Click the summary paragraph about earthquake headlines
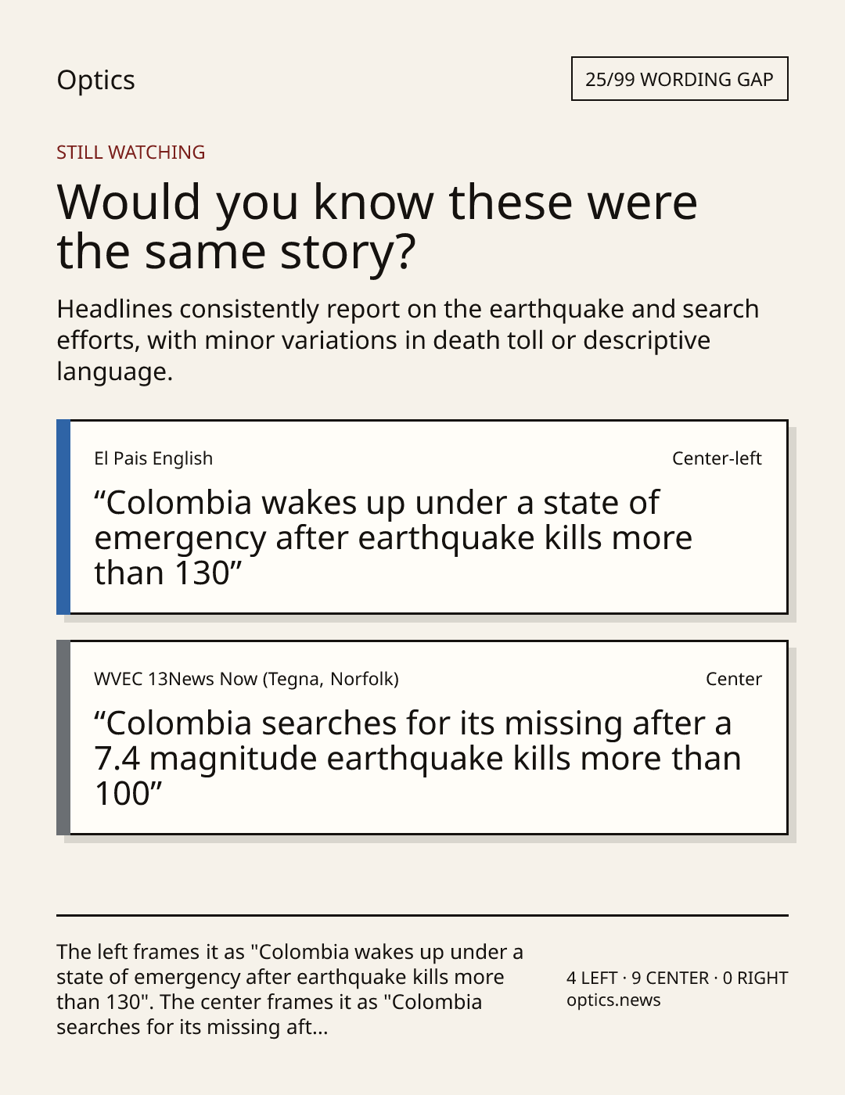 (x=408, y=340)
